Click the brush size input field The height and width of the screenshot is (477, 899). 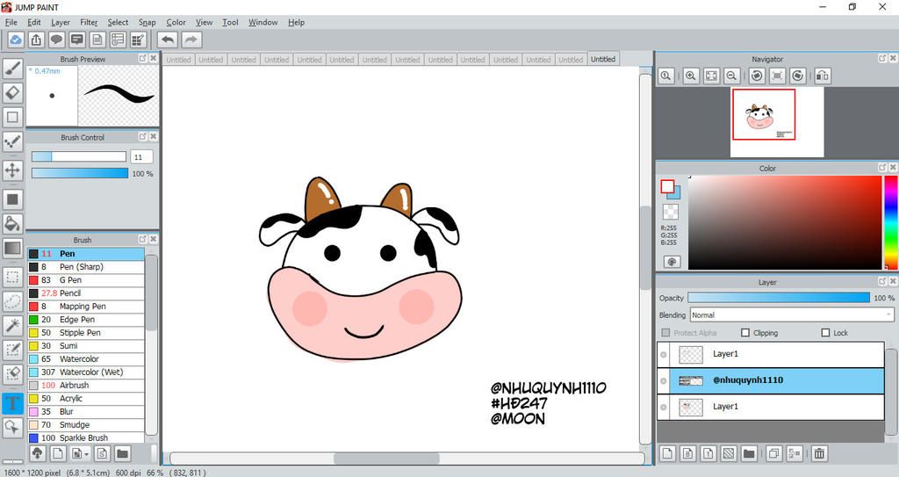pyautogui.click(x=141, y=156)
